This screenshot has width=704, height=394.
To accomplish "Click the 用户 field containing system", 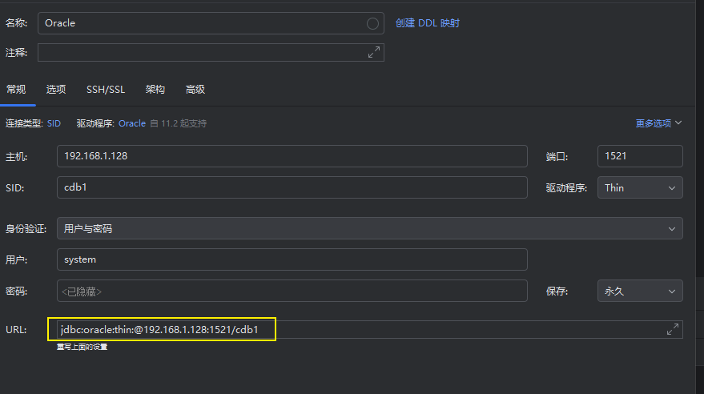I will 292,259.
